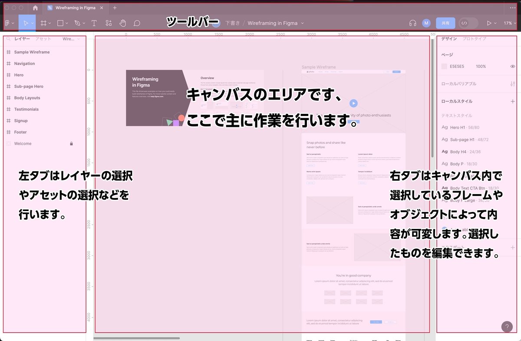Open local variables settings icon

click(x=513, y=84)
